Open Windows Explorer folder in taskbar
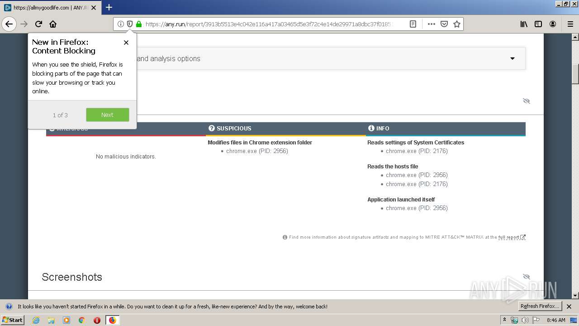Viewport: 579px width, 326px height. [x=51, y=320]
